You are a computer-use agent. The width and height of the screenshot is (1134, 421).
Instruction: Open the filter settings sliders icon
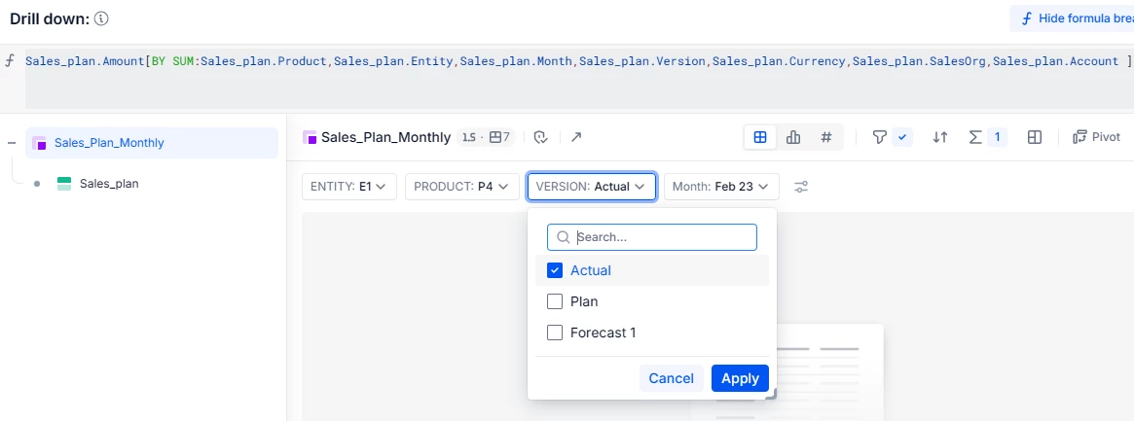pyautogui.click(x=801, y=187)
